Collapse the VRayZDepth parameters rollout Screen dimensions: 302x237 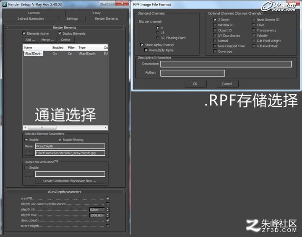coord(65,192)
